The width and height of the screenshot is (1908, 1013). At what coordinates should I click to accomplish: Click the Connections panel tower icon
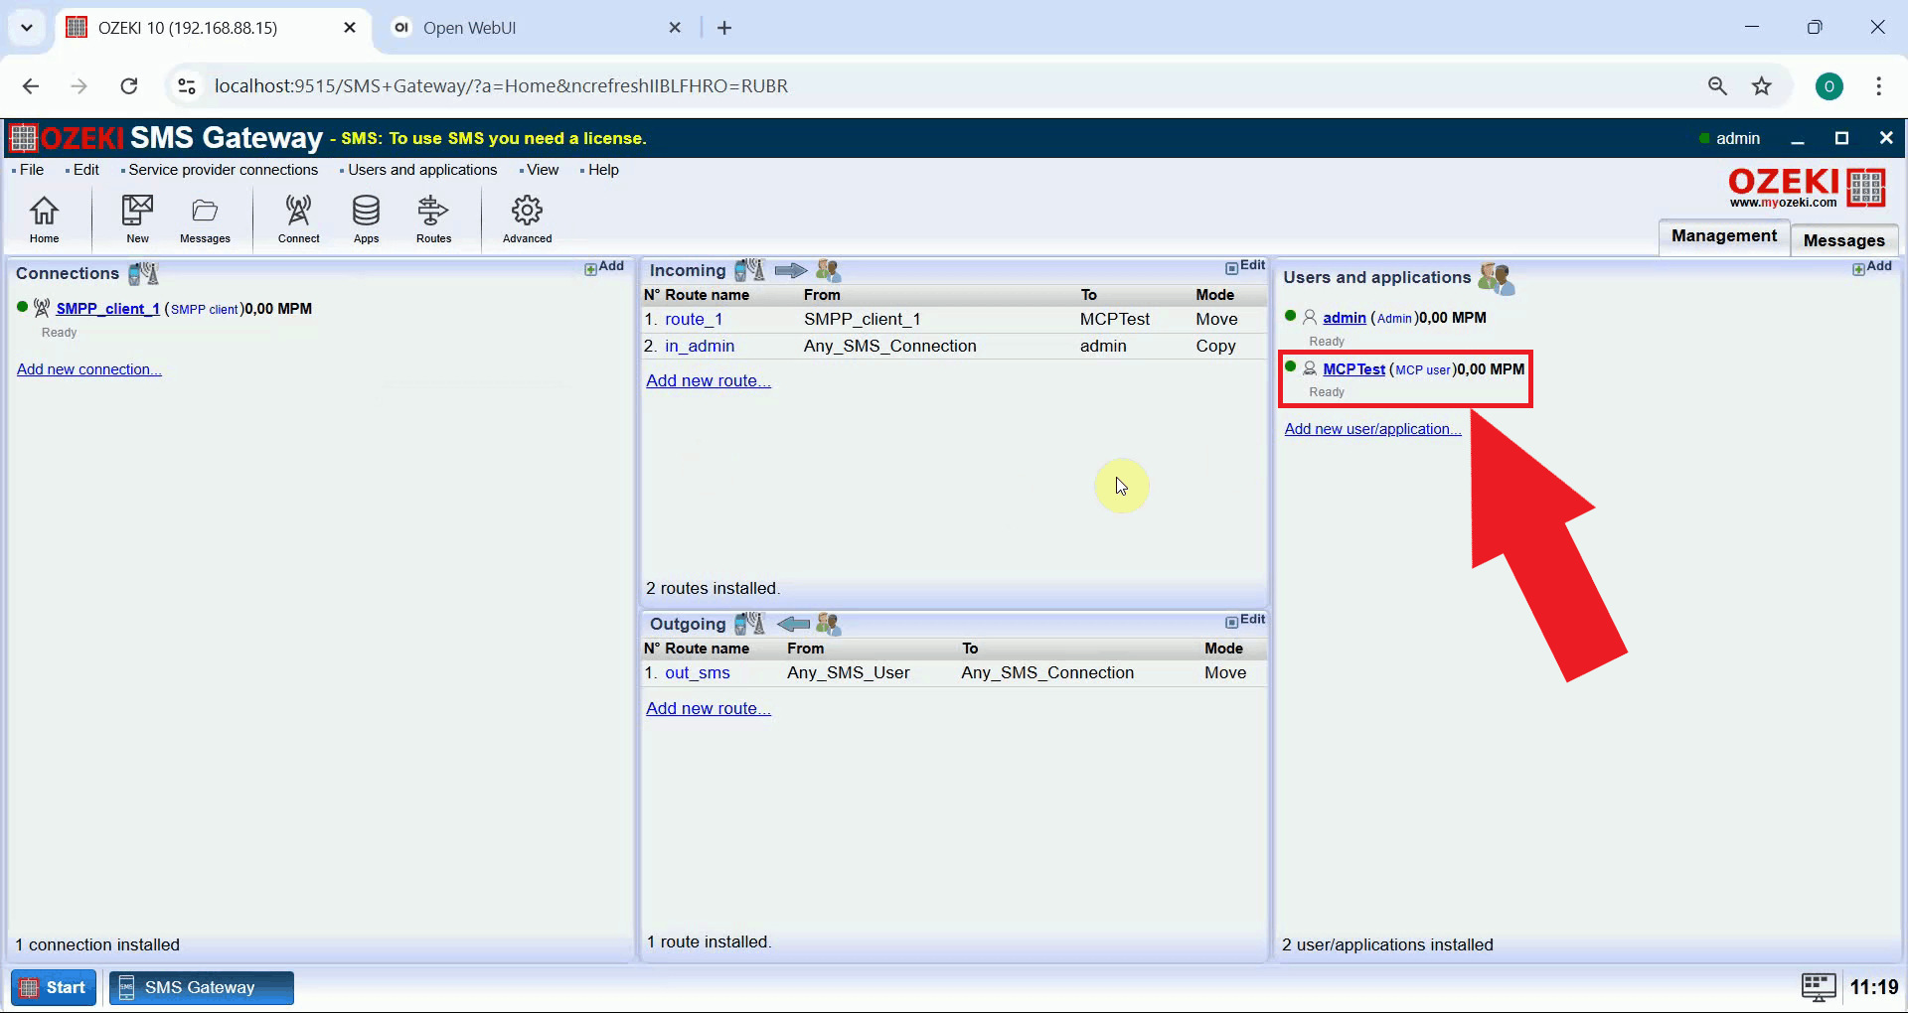(144, 273)
